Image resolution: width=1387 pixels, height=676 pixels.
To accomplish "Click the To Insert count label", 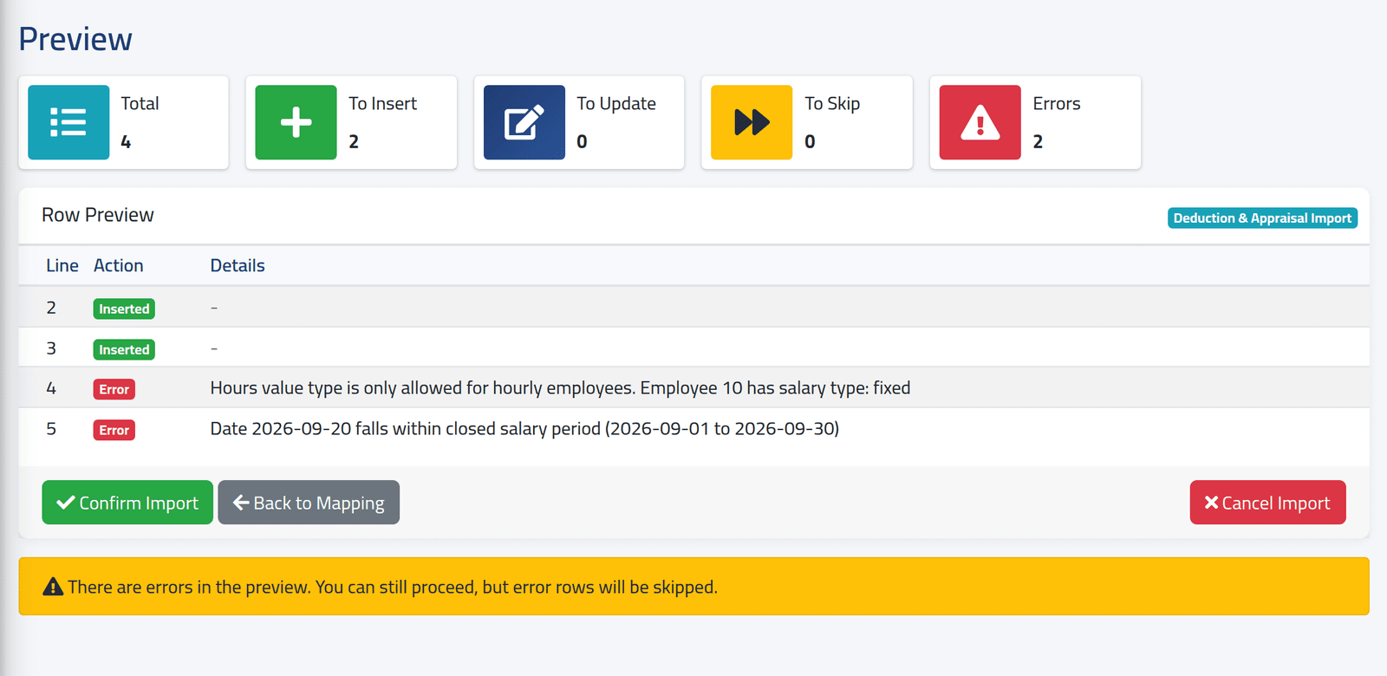I will pyautogui.click(x=382, y=104).
